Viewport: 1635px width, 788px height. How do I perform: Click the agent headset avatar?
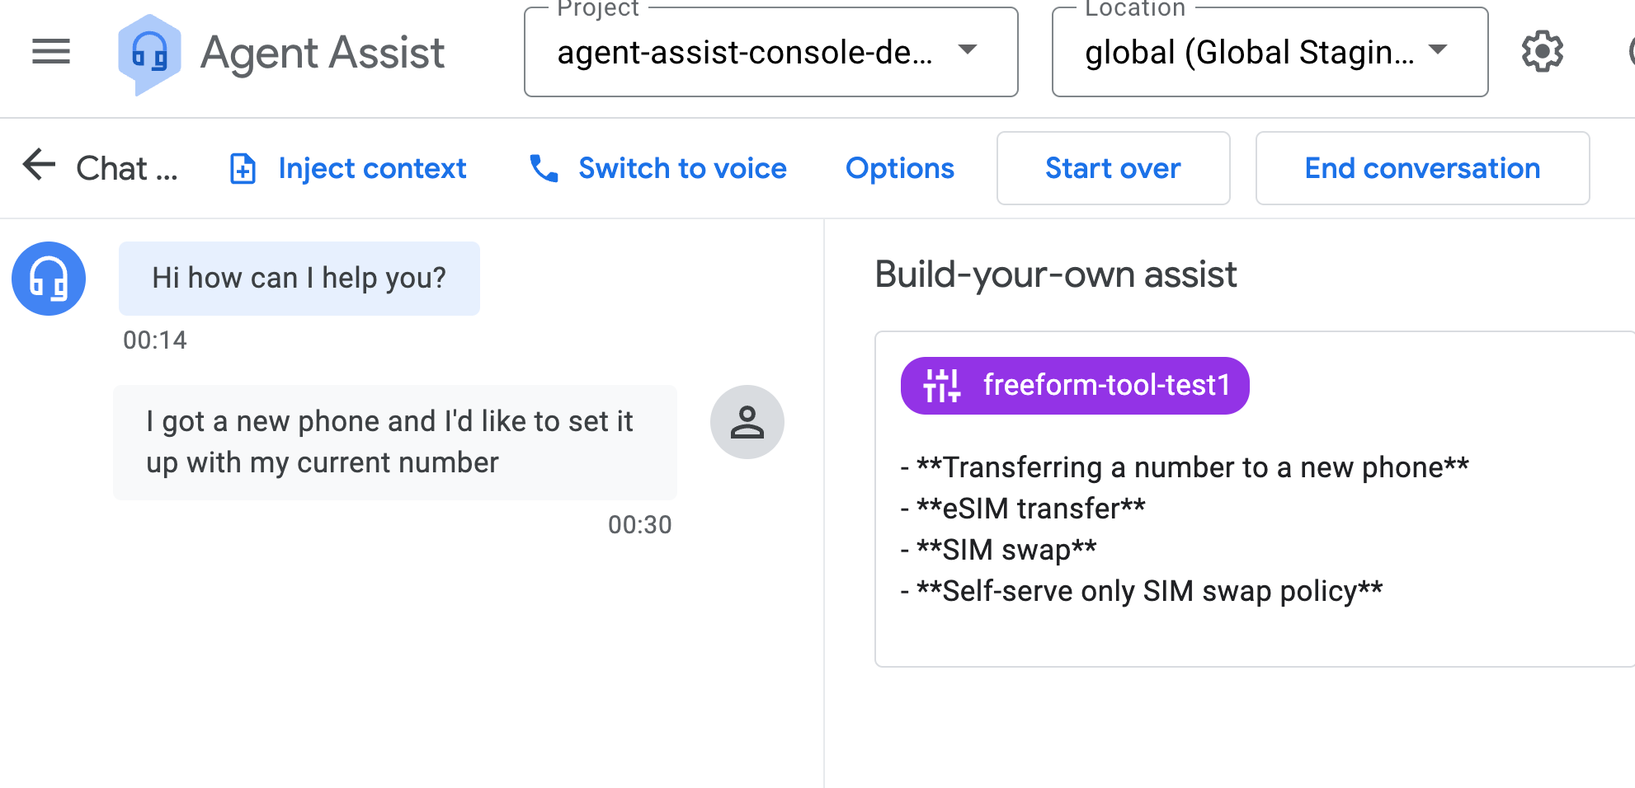pos(49,279)
